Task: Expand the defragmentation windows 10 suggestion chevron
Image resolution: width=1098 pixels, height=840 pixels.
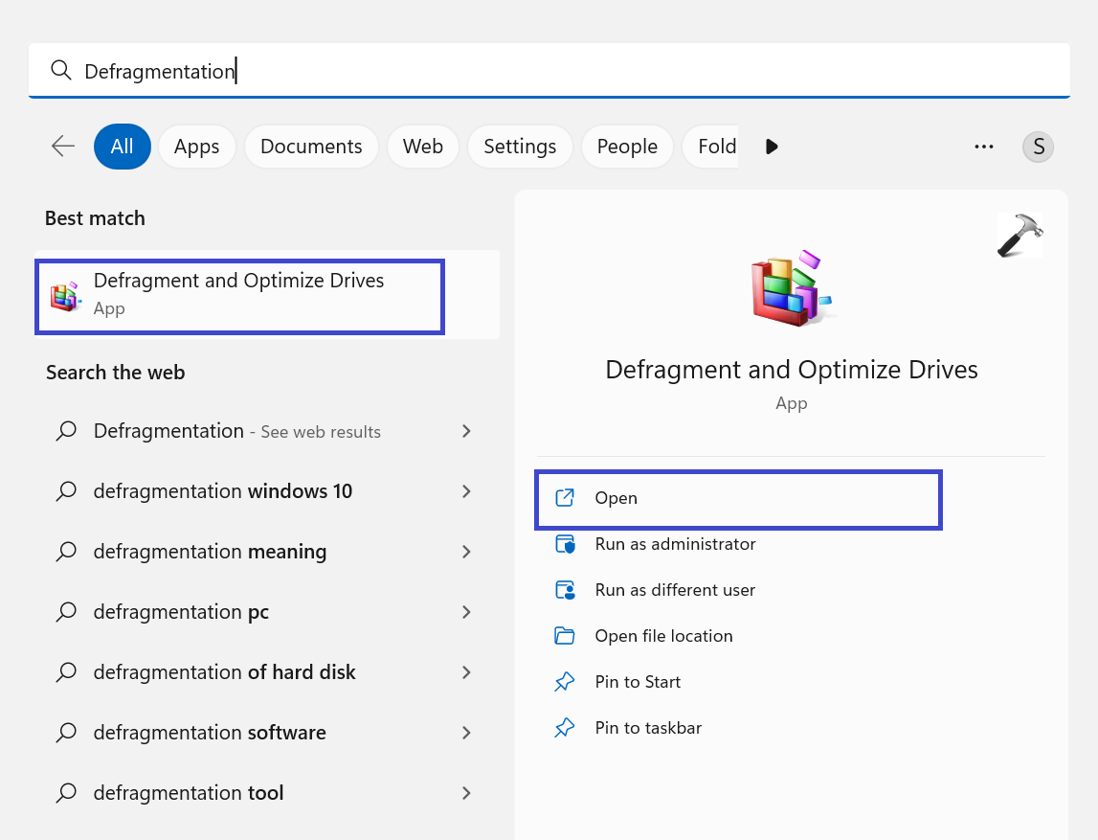Action: pos(466,491)
